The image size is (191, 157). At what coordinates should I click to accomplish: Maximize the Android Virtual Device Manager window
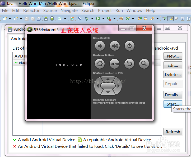pos(167,28)
